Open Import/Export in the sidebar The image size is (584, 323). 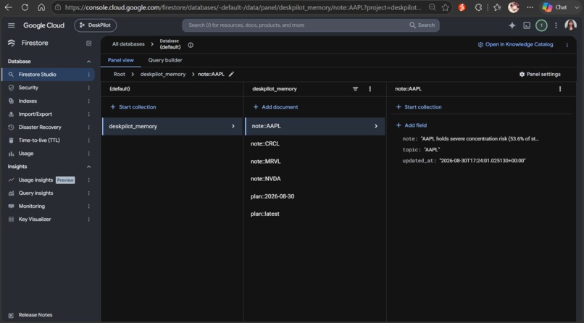(x=35, y=114)
